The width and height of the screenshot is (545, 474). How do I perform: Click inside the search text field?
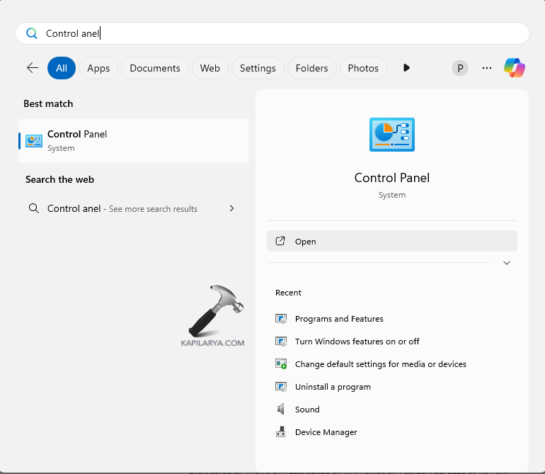283,33
